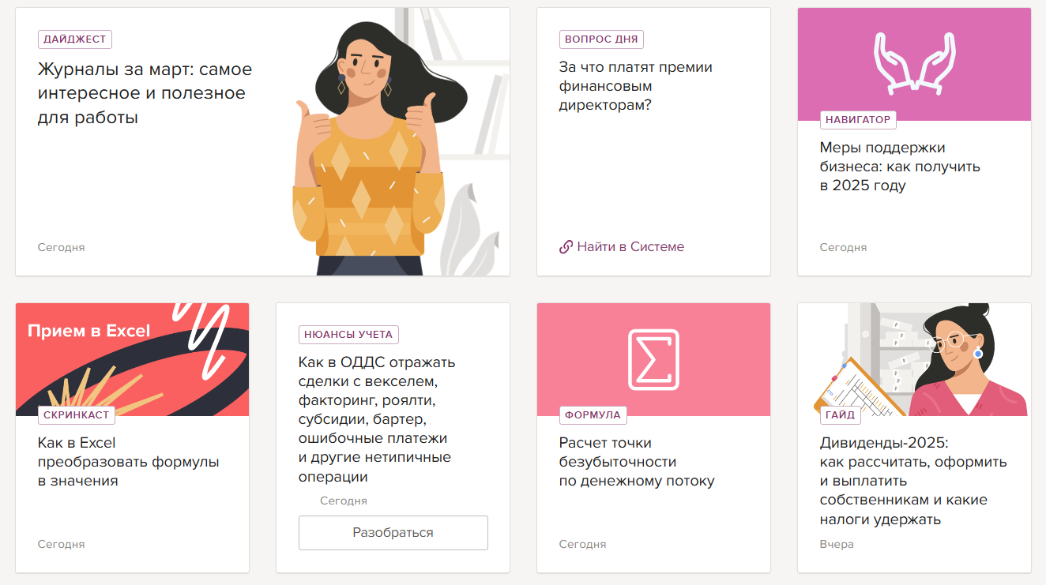
Task: Open Расчет точки безубыточности article
Action: pyautogui.click(x=637, y=462)
